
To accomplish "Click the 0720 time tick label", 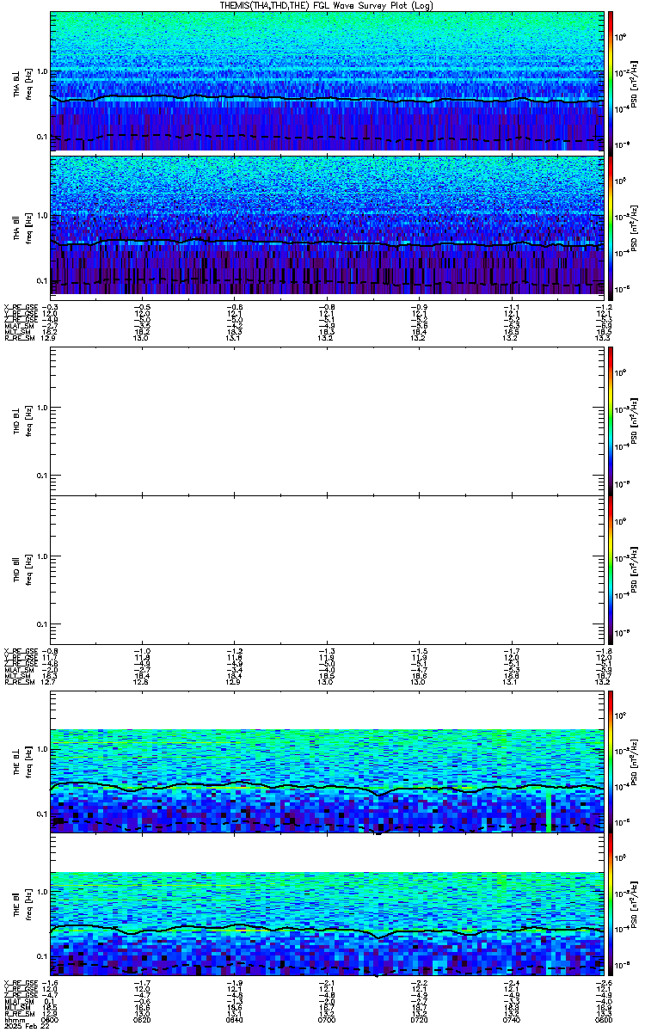I will (419, 1020).
